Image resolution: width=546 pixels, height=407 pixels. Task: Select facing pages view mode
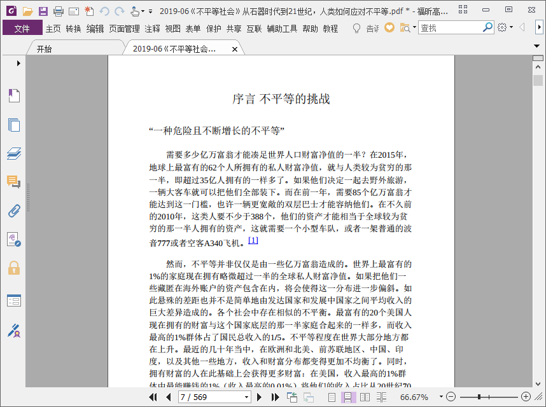coord(365,397)
